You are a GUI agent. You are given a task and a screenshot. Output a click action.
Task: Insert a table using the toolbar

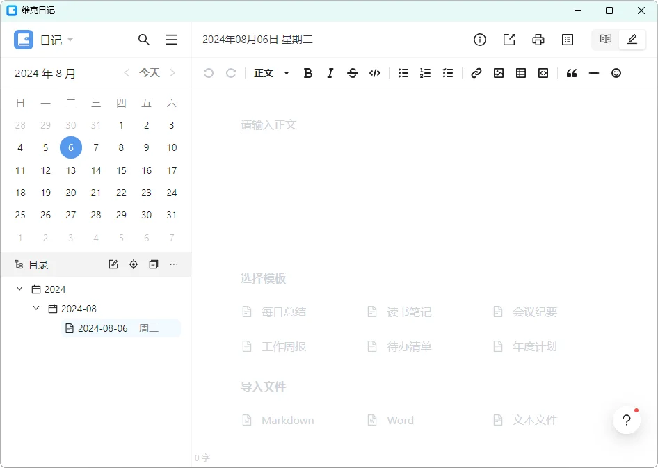point(521,73)
